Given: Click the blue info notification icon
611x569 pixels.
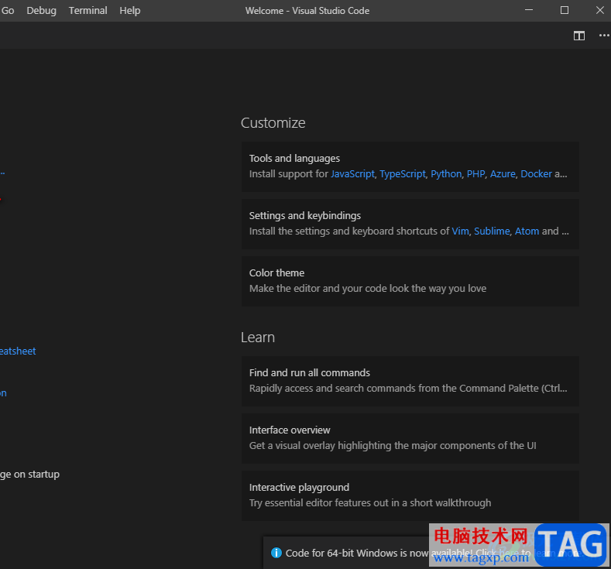Looking at the screenshot, I should click(x=276, y=553).
